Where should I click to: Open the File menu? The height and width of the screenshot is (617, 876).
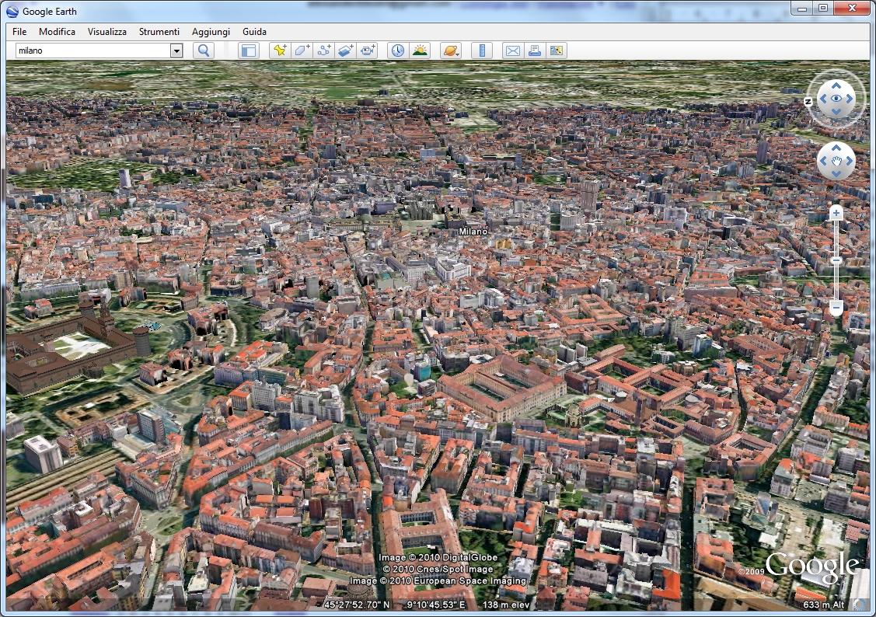pyautogui.click(x=19, y=32)
